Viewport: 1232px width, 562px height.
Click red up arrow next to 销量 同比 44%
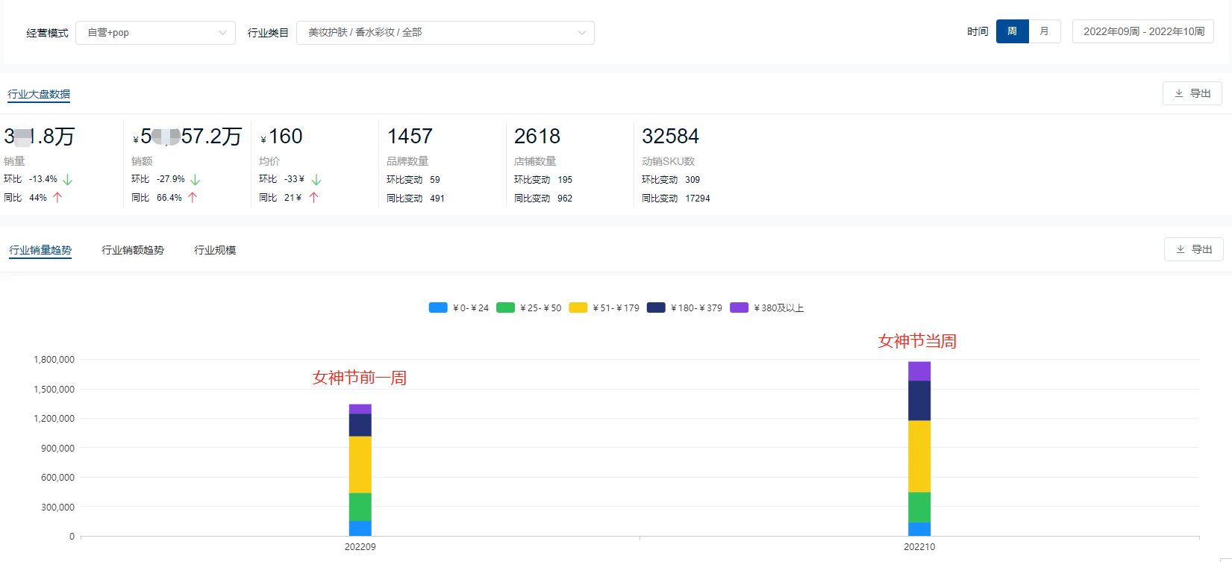click(57, 198)
